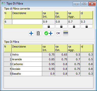Click the blue plus add icon
Viewport: 97px width, 91px height.
pyautogui.click(x=31, y=33)
